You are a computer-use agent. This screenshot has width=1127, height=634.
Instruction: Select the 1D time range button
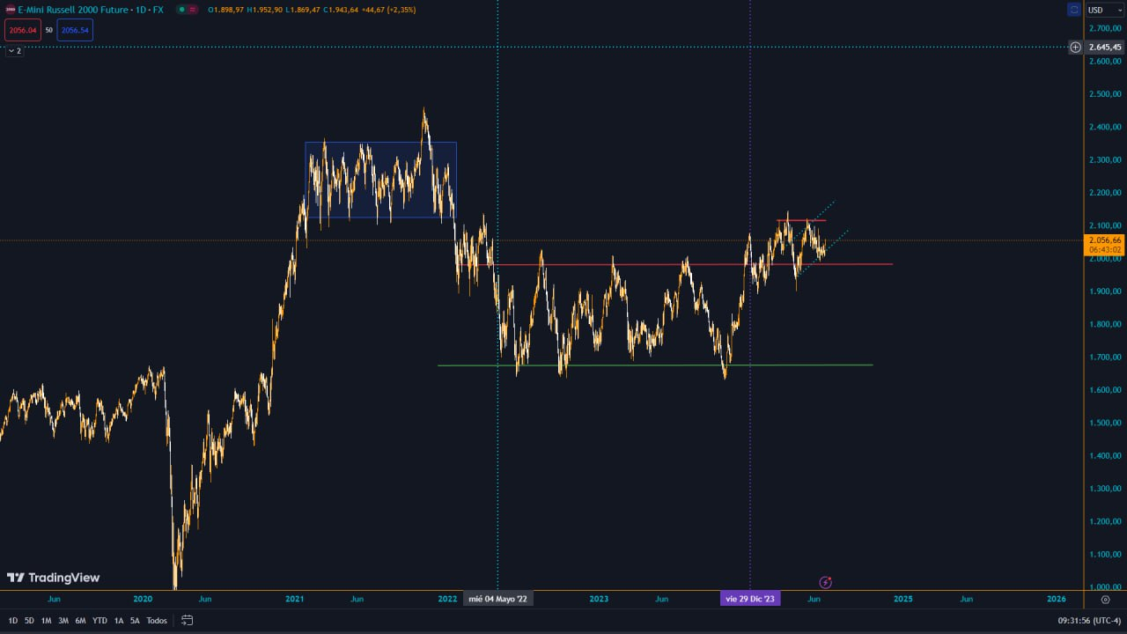point(12,621)
